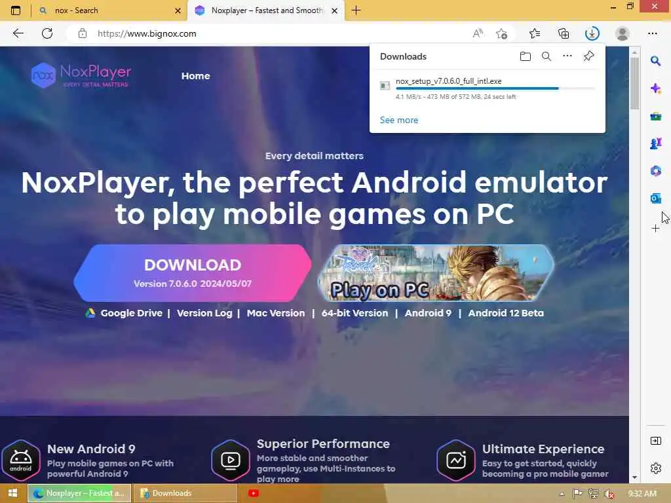Viewport: 671px width, 503px height.
Task: Open sidebar settings gear
Action: point(655,468)
